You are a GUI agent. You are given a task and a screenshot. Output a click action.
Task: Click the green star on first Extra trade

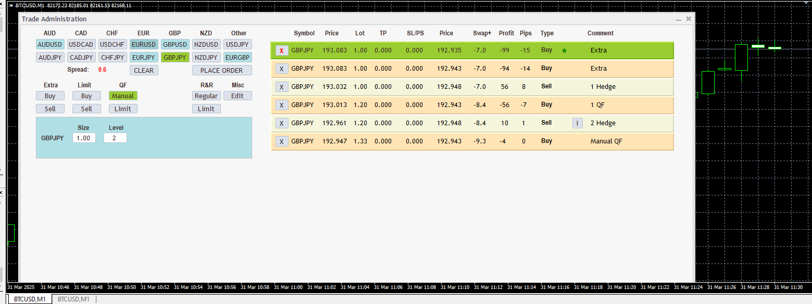(564, 51)
